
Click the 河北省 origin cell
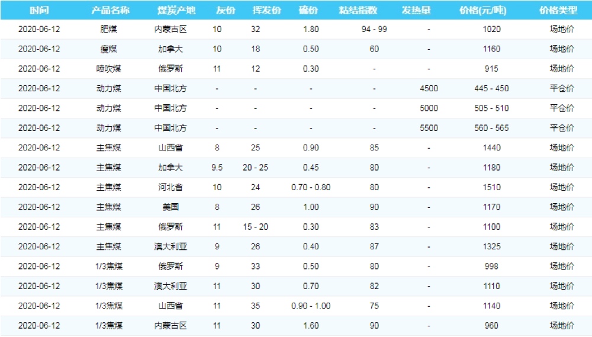[170, 187]
